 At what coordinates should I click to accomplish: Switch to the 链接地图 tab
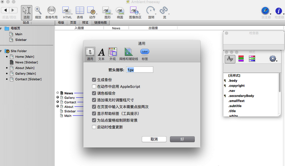pos(100,23)
